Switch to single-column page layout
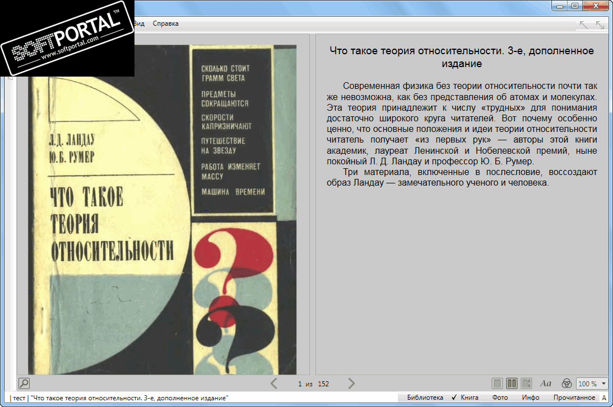613x407 pixels. pyautogui.click(x=497, y=384)
